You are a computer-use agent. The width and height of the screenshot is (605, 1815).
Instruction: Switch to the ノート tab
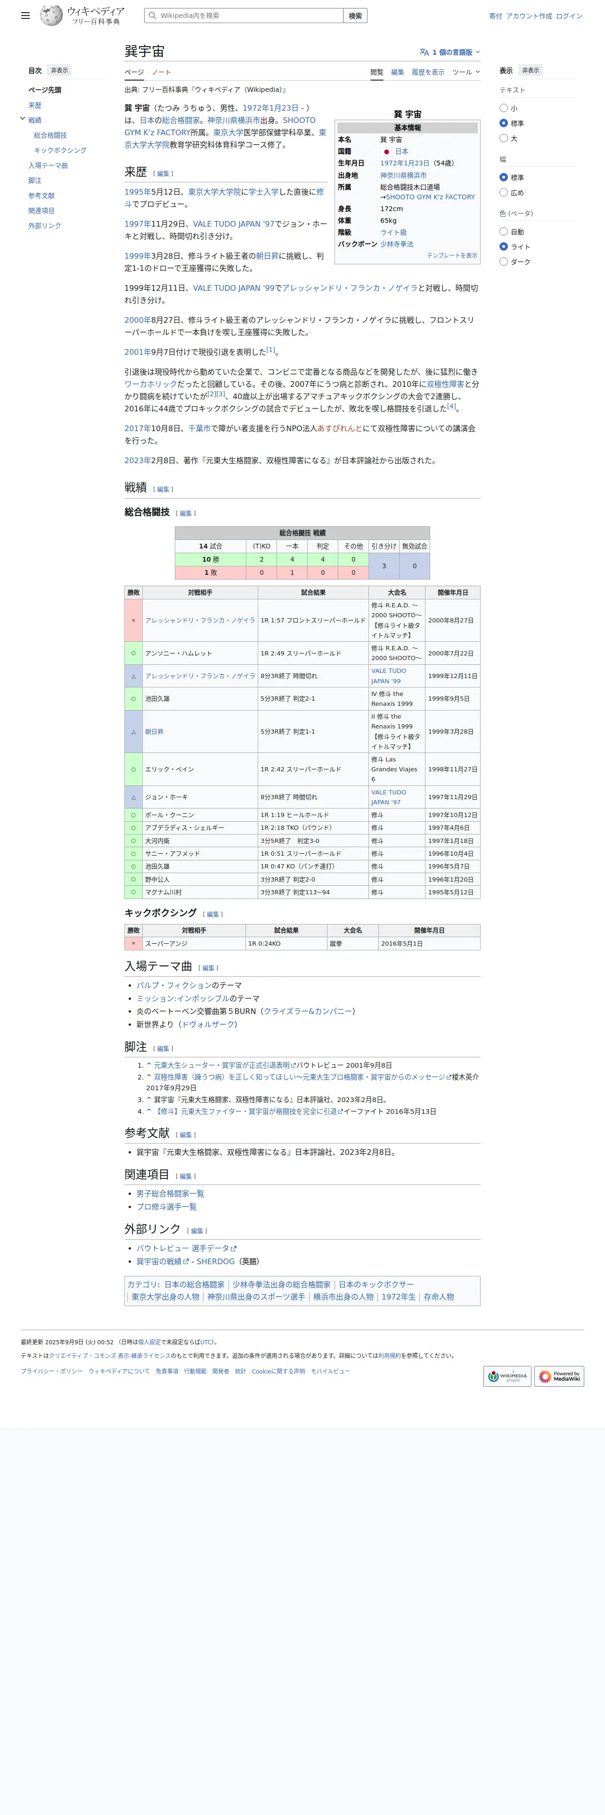pyautogui.click(x=161, y=72)
